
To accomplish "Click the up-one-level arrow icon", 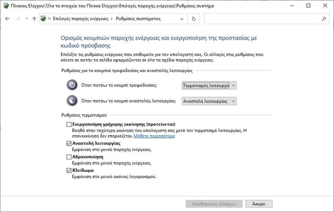I will tap(34, 19).
